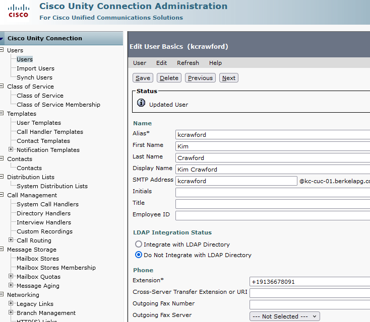Open the Edit menu
Image resolution: width=370 pixels, height=322 pixels.
pyautogui.click(x=161, y=63)
